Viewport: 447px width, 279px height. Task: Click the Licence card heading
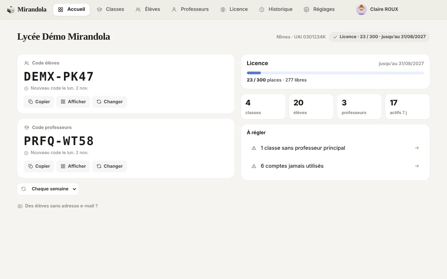[257, 63]
